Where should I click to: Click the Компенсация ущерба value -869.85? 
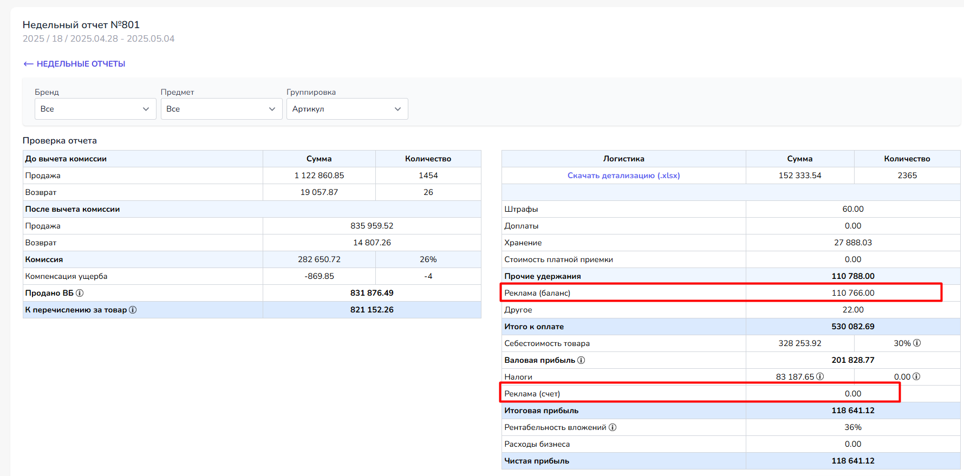[x=319, y=276]
